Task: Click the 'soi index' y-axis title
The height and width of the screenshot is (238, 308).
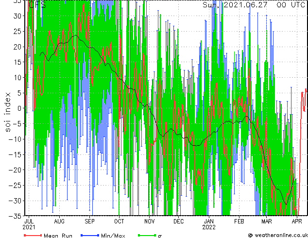Action: coord(8,112)
